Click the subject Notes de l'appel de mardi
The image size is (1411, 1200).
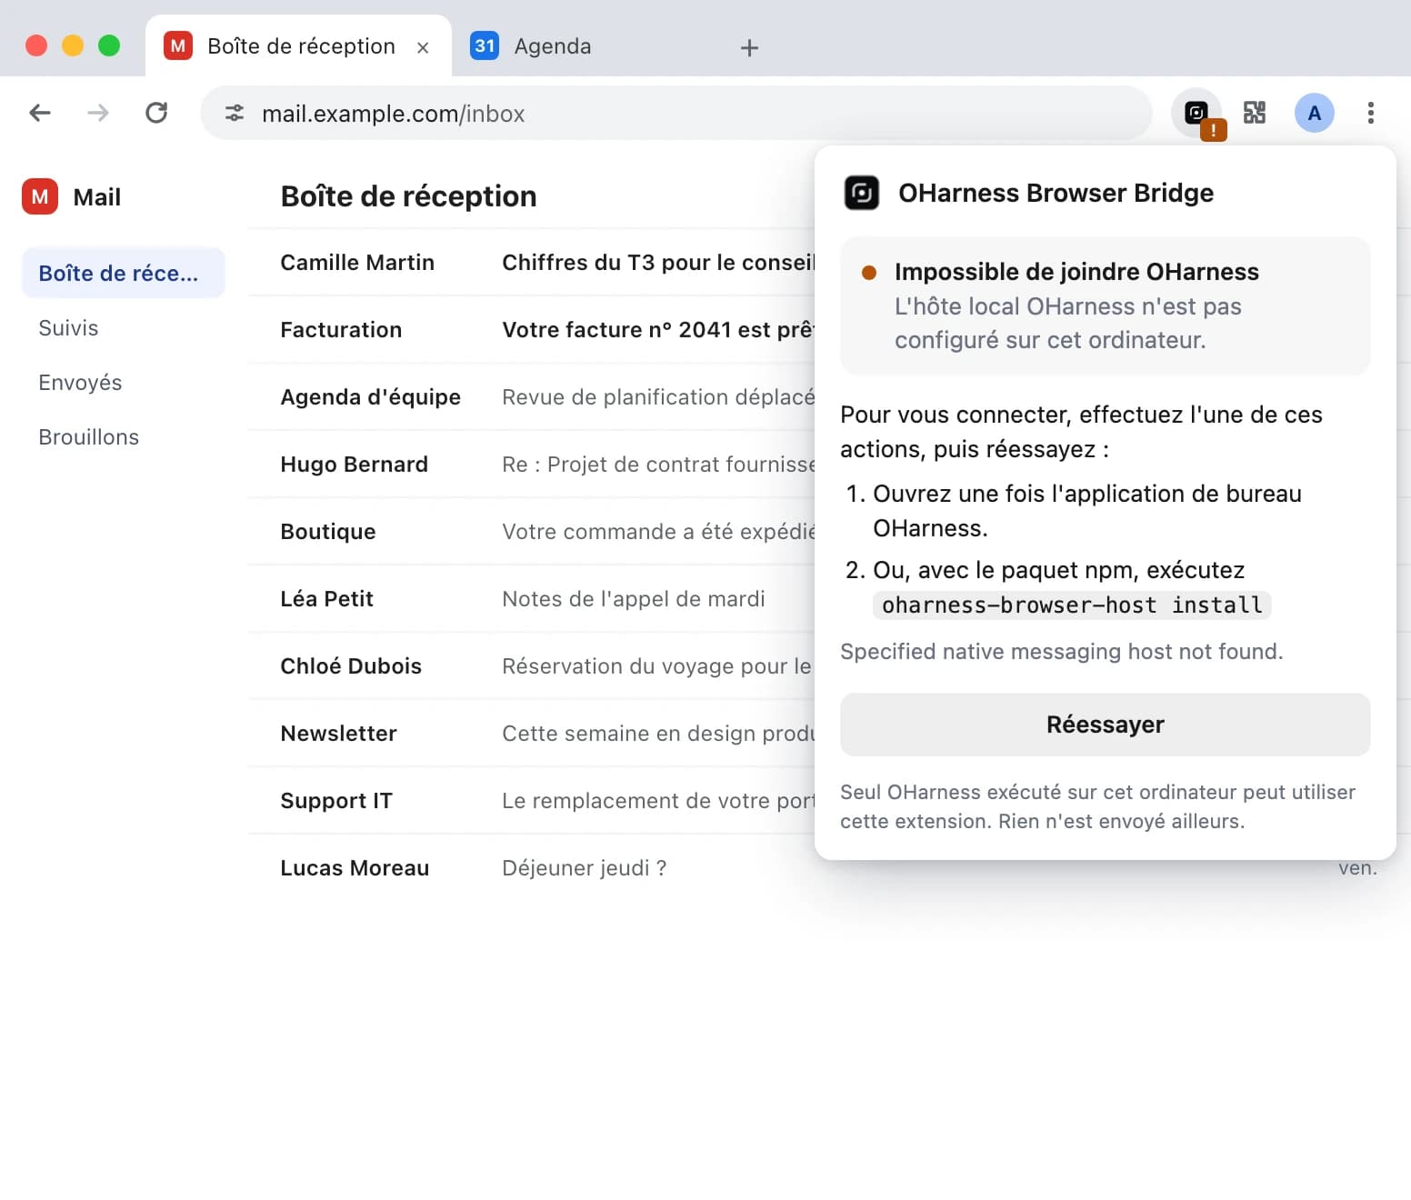[x=634, y=598]
